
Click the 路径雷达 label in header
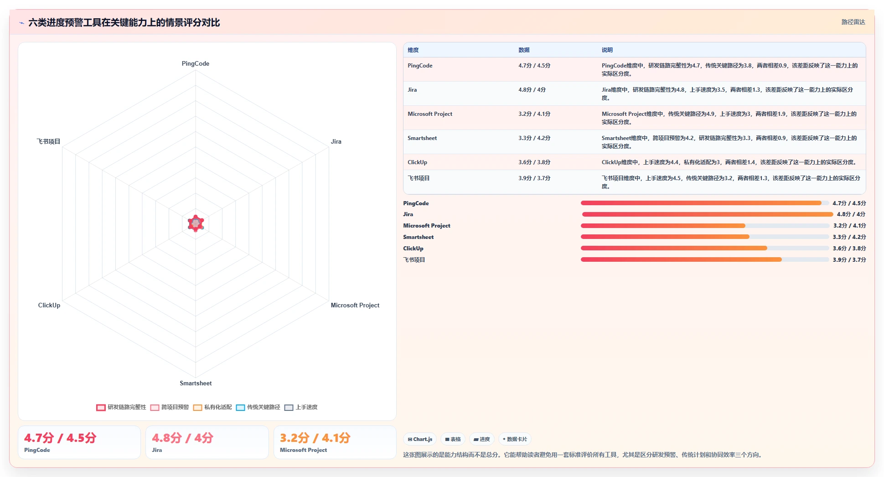point(853,22)
